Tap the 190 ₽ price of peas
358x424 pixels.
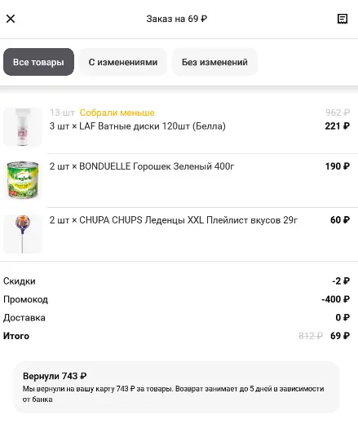click(x=338, y=166)
